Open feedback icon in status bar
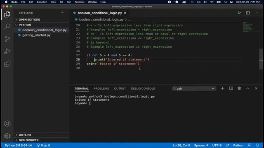Viewport: 264px width, 148px height. point(249,145)
